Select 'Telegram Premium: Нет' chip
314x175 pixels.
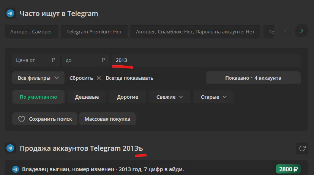pos(94,32)
